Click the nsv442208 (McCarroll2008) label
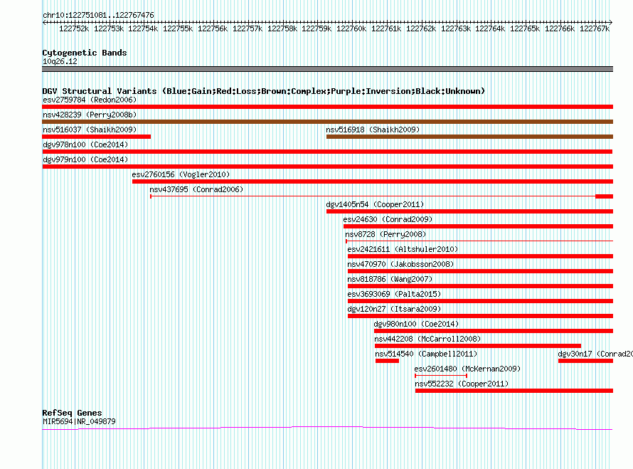Viewport: 633px width, 469px height. [x=427, y=339]
